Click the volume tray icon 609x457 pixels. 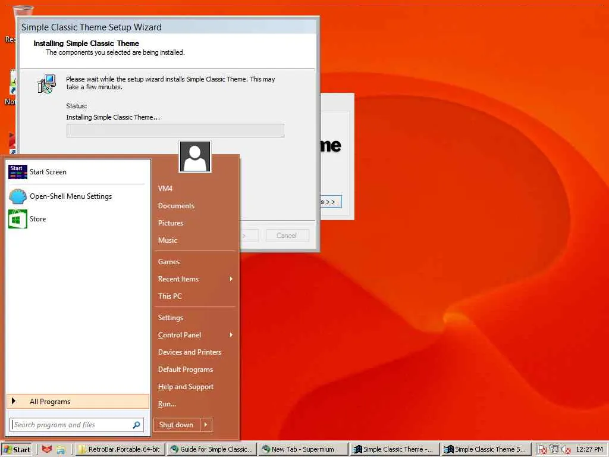coord(566,450)
